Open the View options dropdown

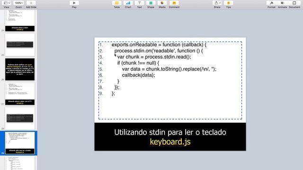pyautogui.click(x=7, y=3)
